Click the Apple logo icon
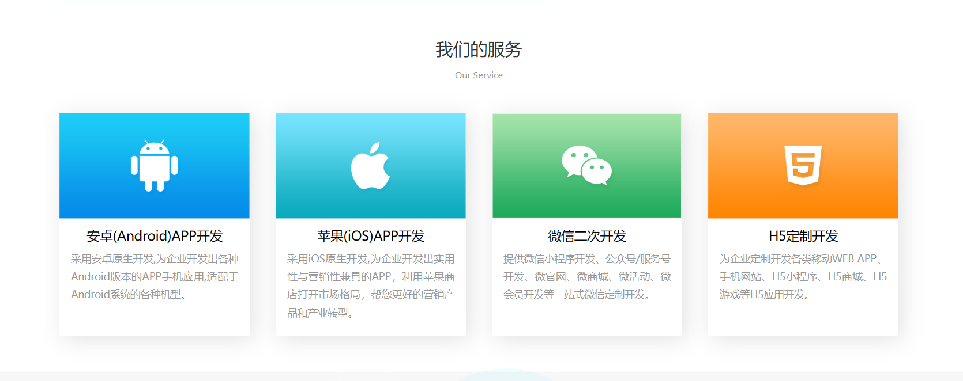The height and width of the screenshot is (381, 963). click(371, 166)
